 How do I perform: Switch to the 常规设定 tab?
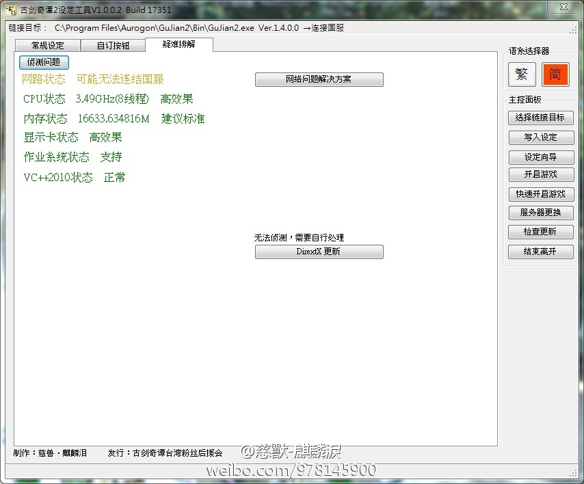click(x=47, y=46)
